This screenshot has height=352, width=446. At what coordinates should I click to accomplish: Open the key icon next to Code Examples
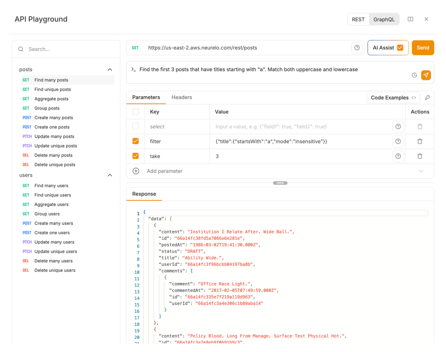tap(427, 98)
